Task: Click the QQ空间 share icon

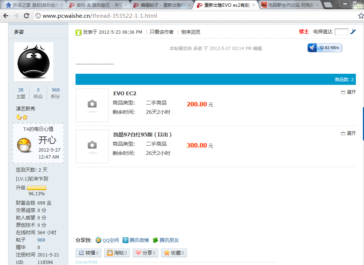Action: coord(98,240)
